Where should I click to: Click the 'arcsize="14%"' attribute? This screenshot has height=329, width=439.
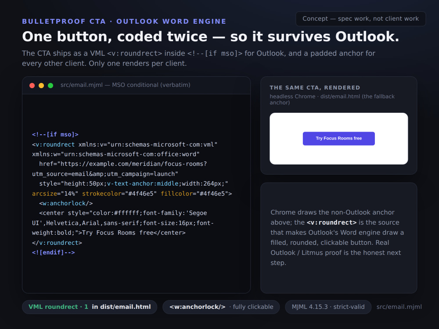55,193
